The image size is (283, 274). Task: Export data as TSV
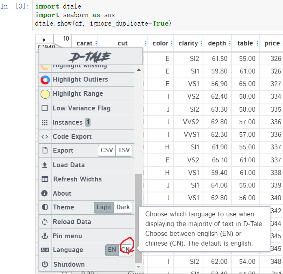pos(124,151)
